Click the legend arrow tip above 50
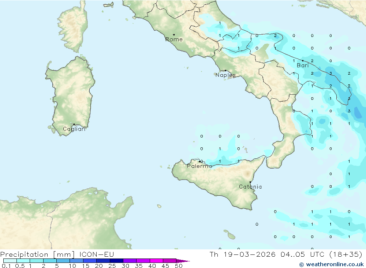 coord(183,261)
